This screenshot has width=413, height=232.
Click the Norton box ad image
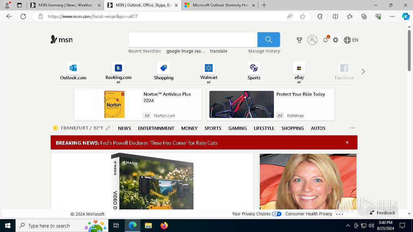pyautogui.click(x=114, y=104)
